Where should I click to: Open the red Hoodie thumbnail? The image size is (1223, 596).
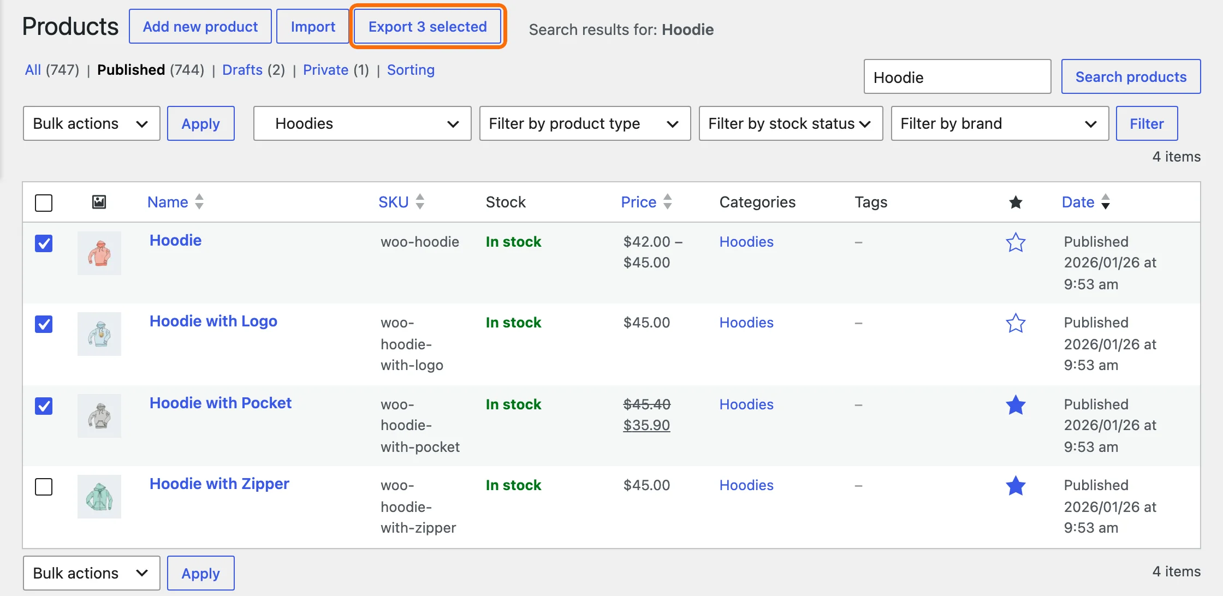click(x=99, y=253)
